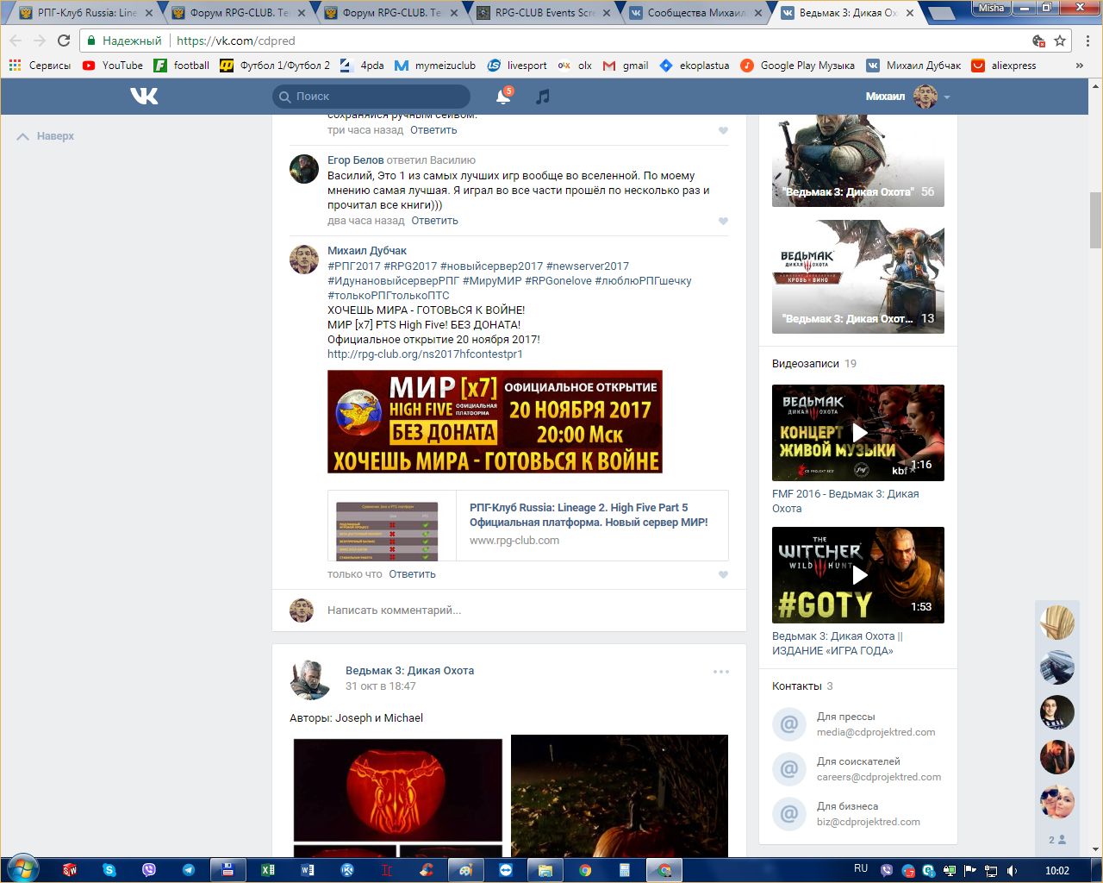Open the Google Play Музыка bookmark

click(x=798, y=66)
